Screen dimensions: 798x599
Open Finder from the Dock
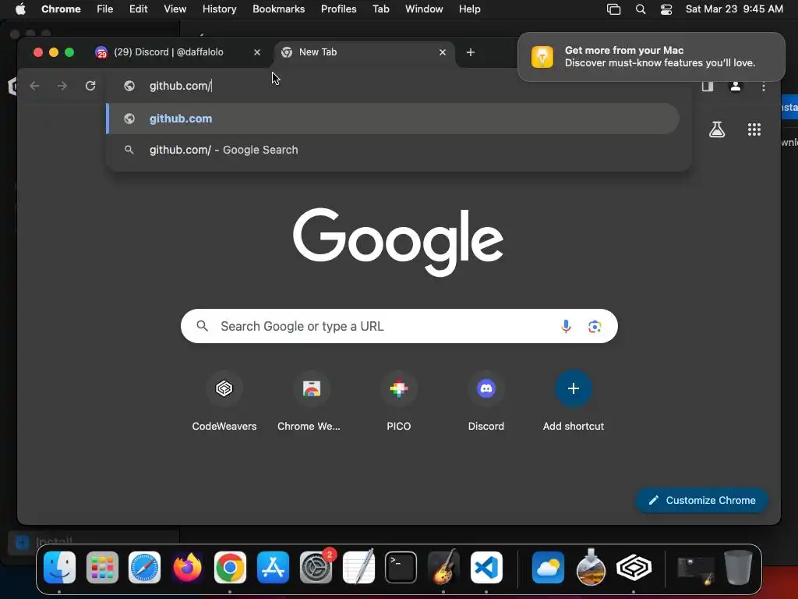(59, 567)
